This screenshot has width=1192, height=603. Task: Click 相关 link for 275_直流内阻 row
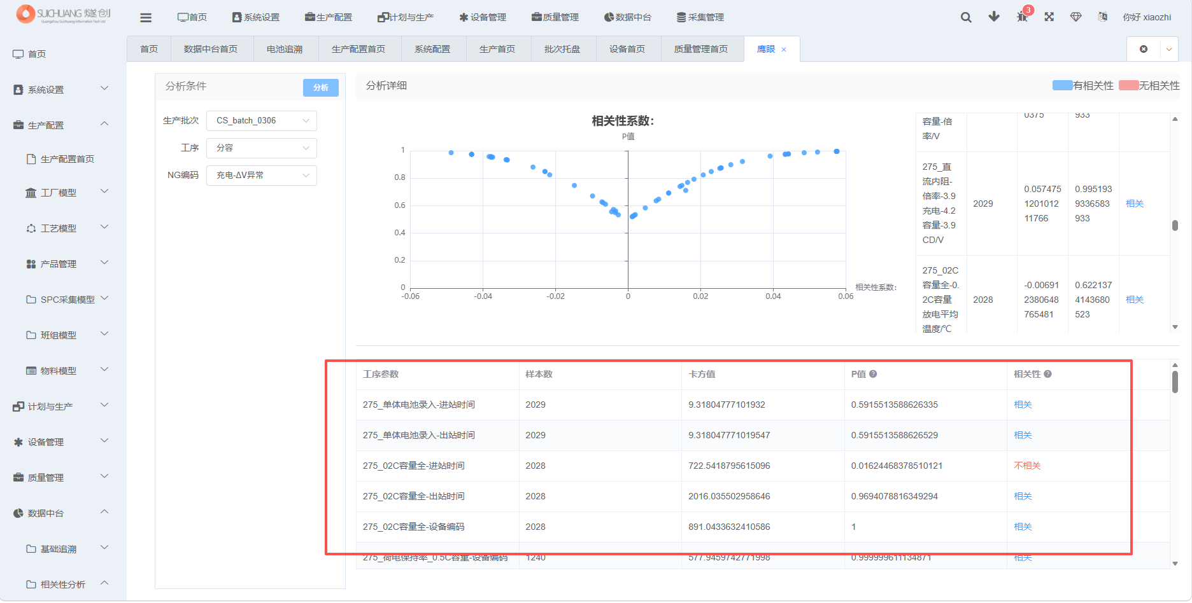(1135, 204)
